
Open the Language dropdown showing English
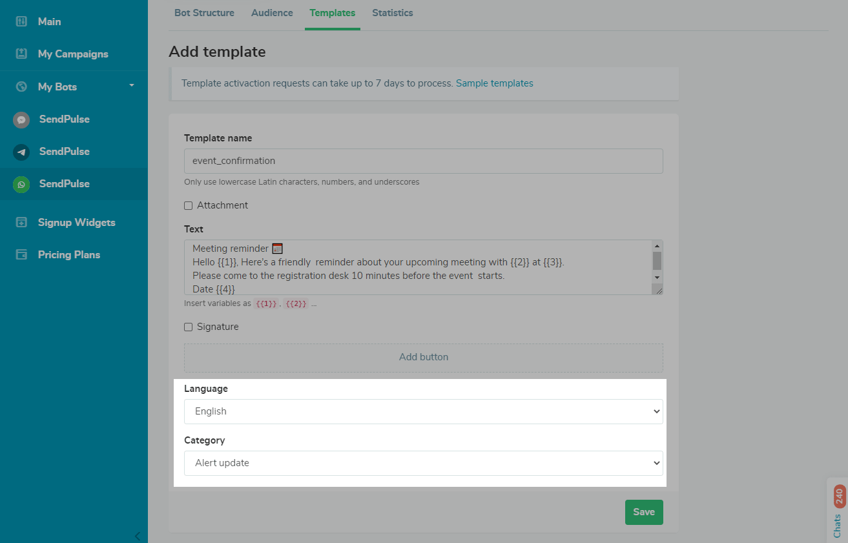423,411
